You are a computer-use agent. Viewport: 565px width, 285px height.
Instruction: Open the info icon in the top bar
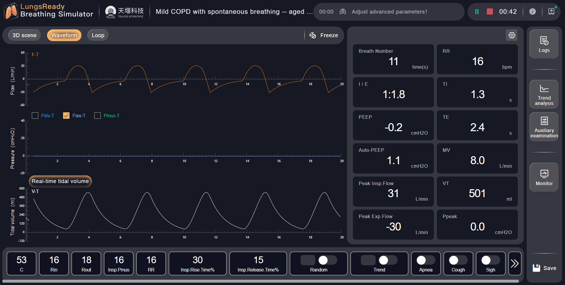(x=532, y=12)
